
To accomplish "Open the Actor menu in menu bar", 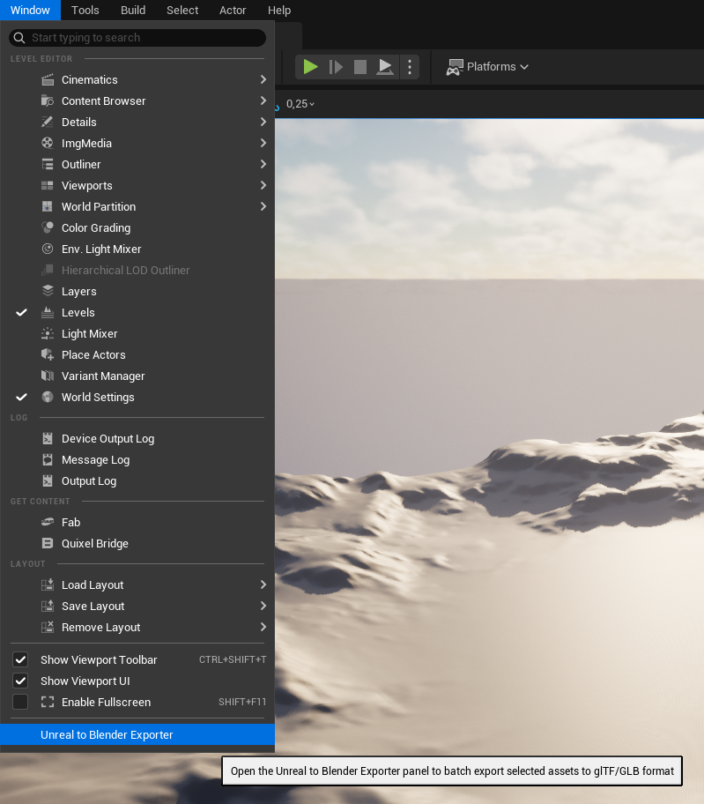I will point(233,11).
